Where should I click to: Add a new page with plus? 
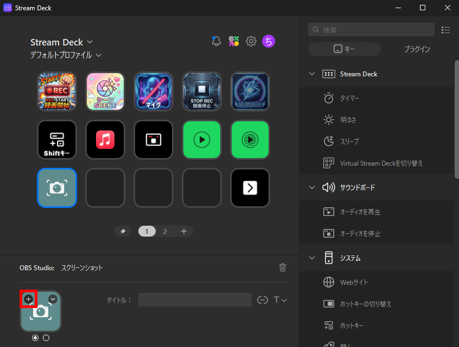pos(184,231)
